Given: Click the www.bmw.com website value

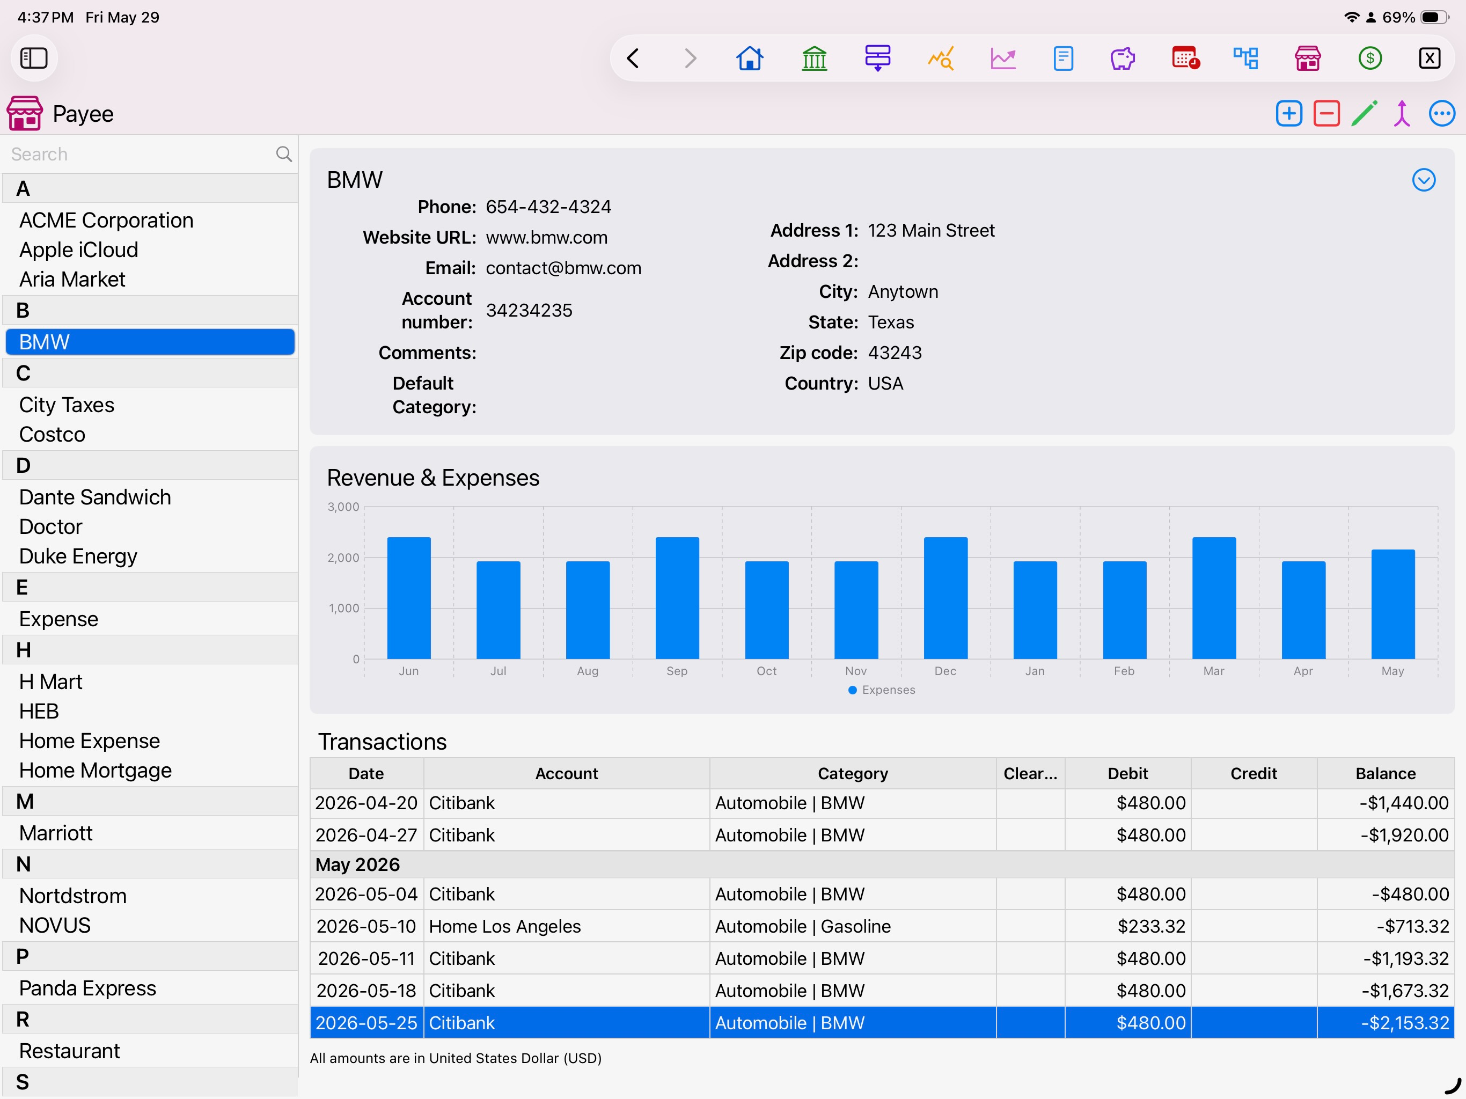Looking at the screenshot, I should (x=547, y=237).
